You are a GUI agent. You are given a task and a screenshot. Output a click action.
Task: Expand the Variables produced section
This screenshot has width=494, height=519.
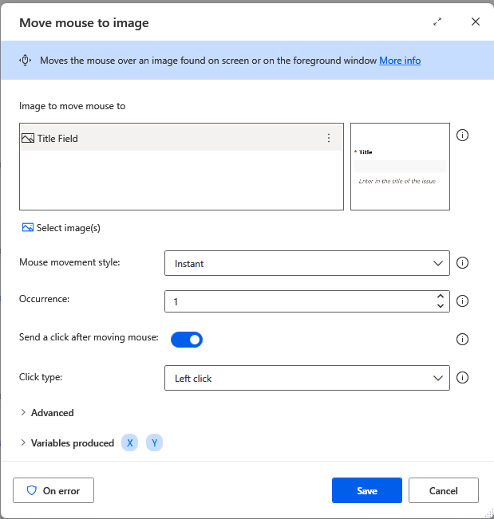(x=67, y=443)
